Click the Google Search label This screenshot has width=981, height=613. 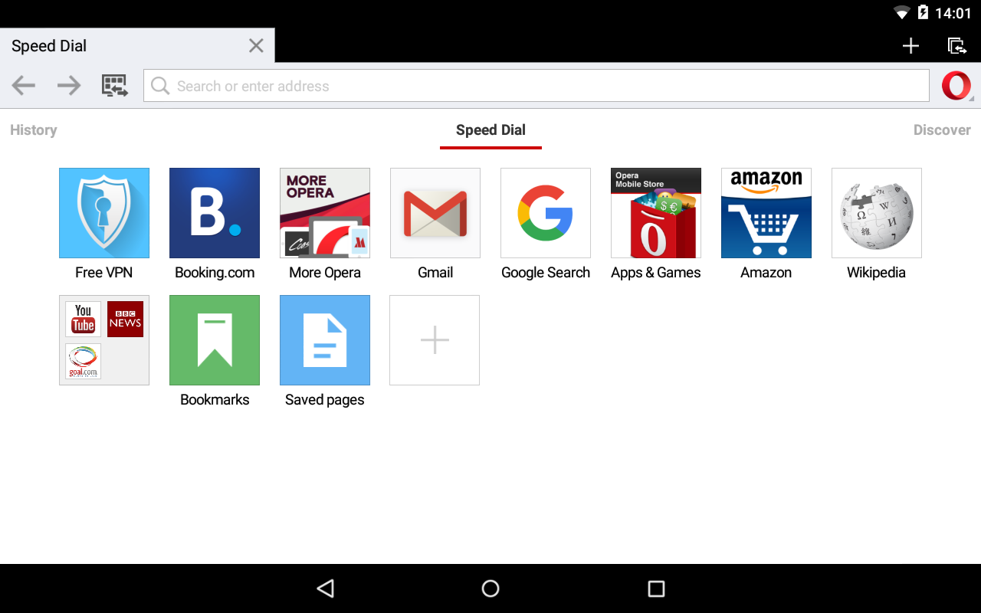(x=546, y=273)
